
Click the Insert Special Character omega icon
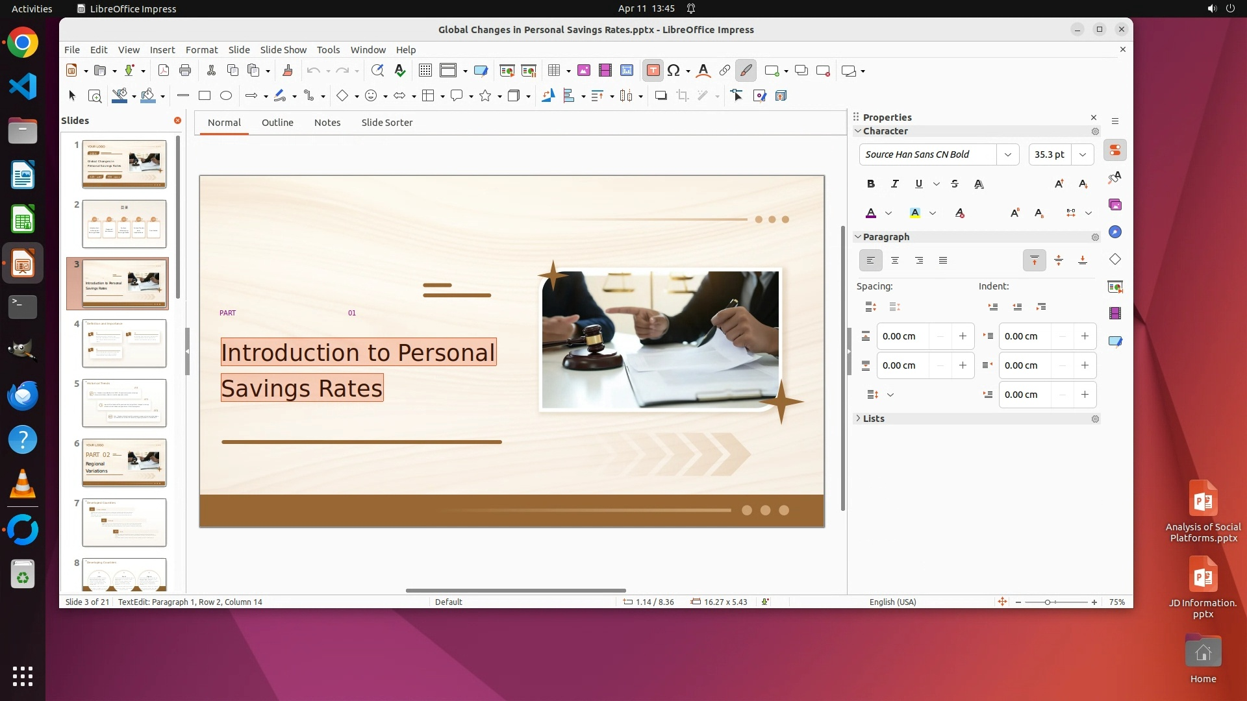point(674,71)
